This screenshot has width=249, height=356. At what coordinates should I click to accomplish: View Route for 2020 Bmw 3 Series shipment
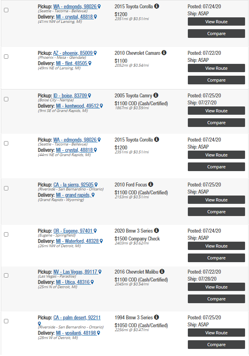[x=216, y=246]
